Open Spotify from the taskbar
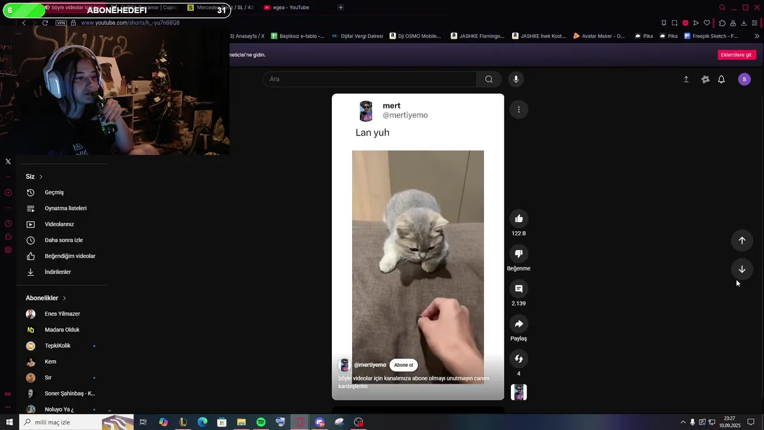The width and height of the screenshot is (764, 430). [261, 422]
